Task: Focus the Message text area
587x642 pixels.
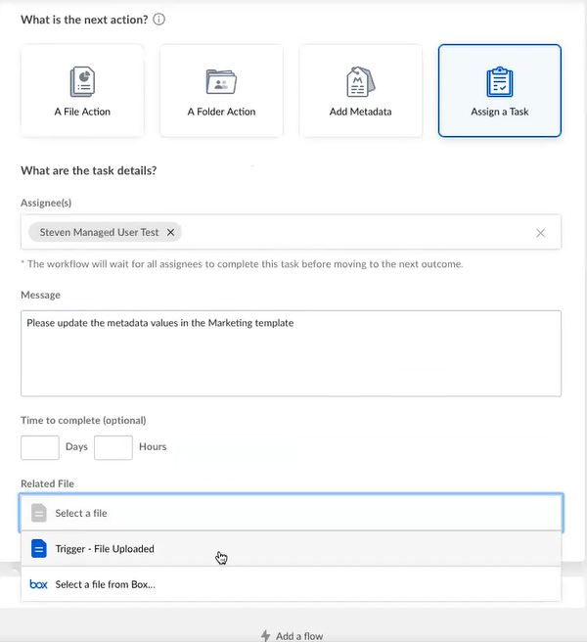Action: 291,353
